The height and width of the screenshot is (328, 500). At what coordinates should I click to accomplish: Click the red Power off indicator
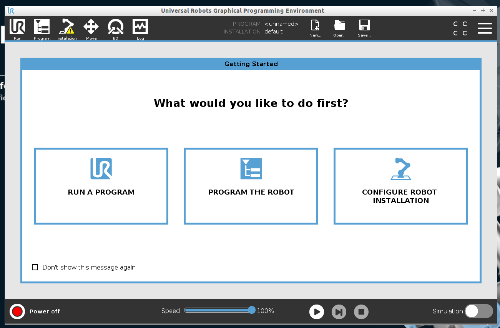[x=17, y=311]
